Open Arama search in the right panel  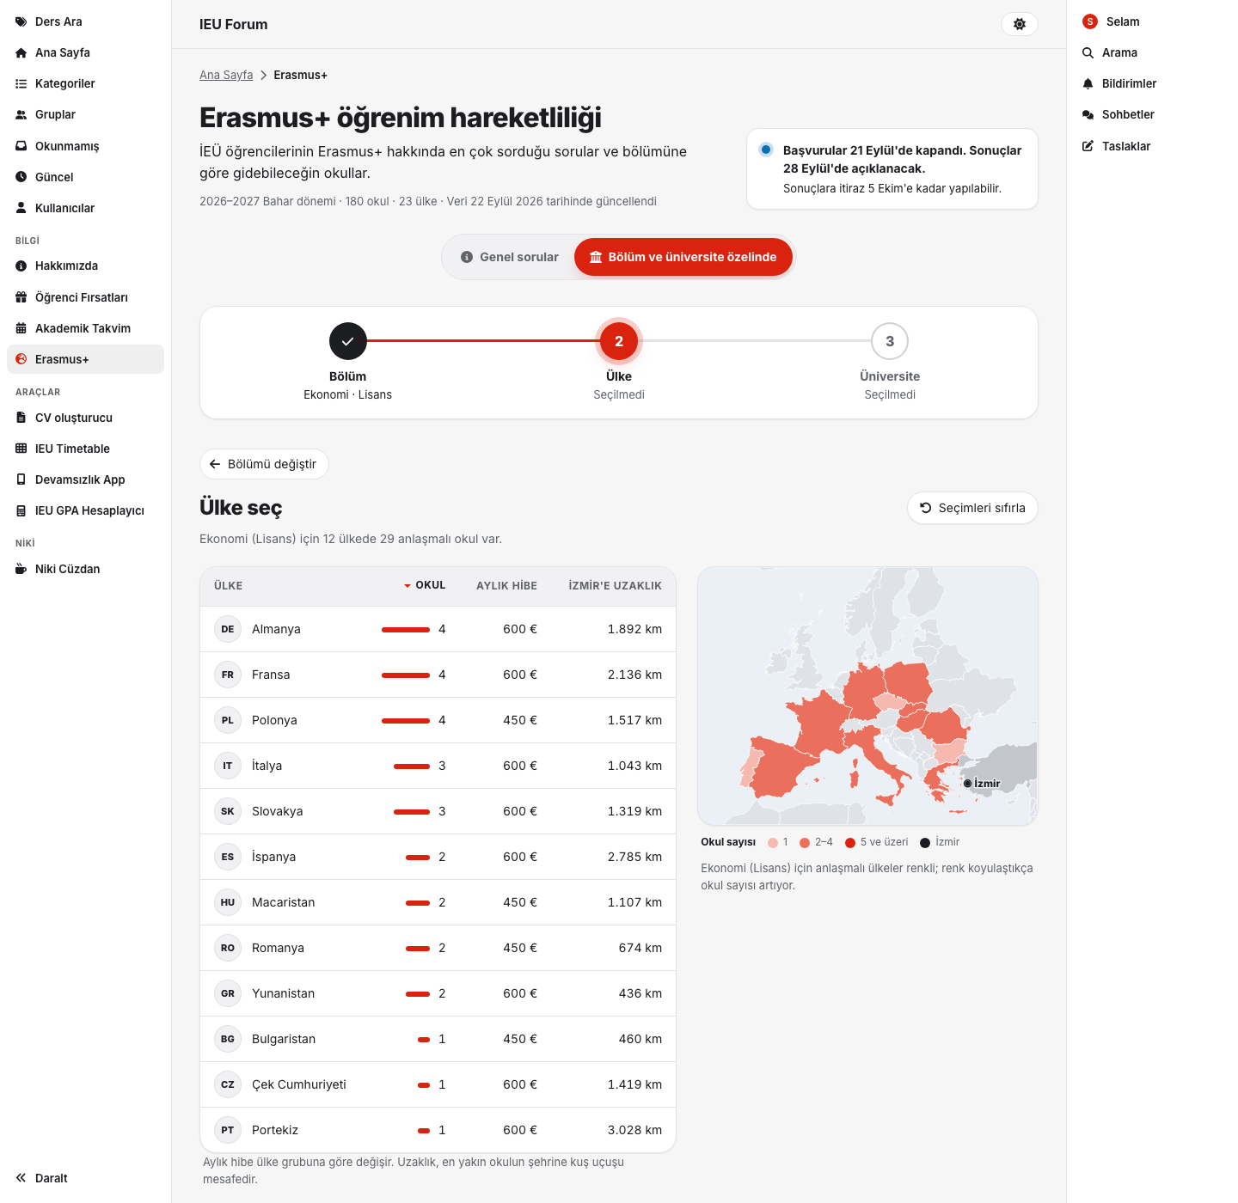click(x=1152, y=52)
